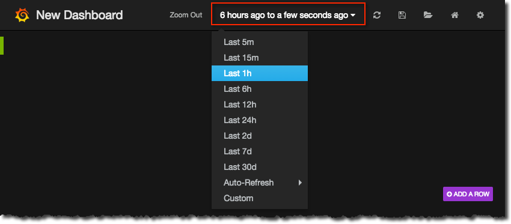Save the dashboard with the floppy disk icon

pyautogui.click(x=402, y=15)
